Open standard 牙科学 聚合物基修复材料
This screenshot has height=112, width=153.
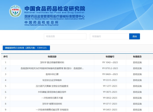(x=52, y=62)
